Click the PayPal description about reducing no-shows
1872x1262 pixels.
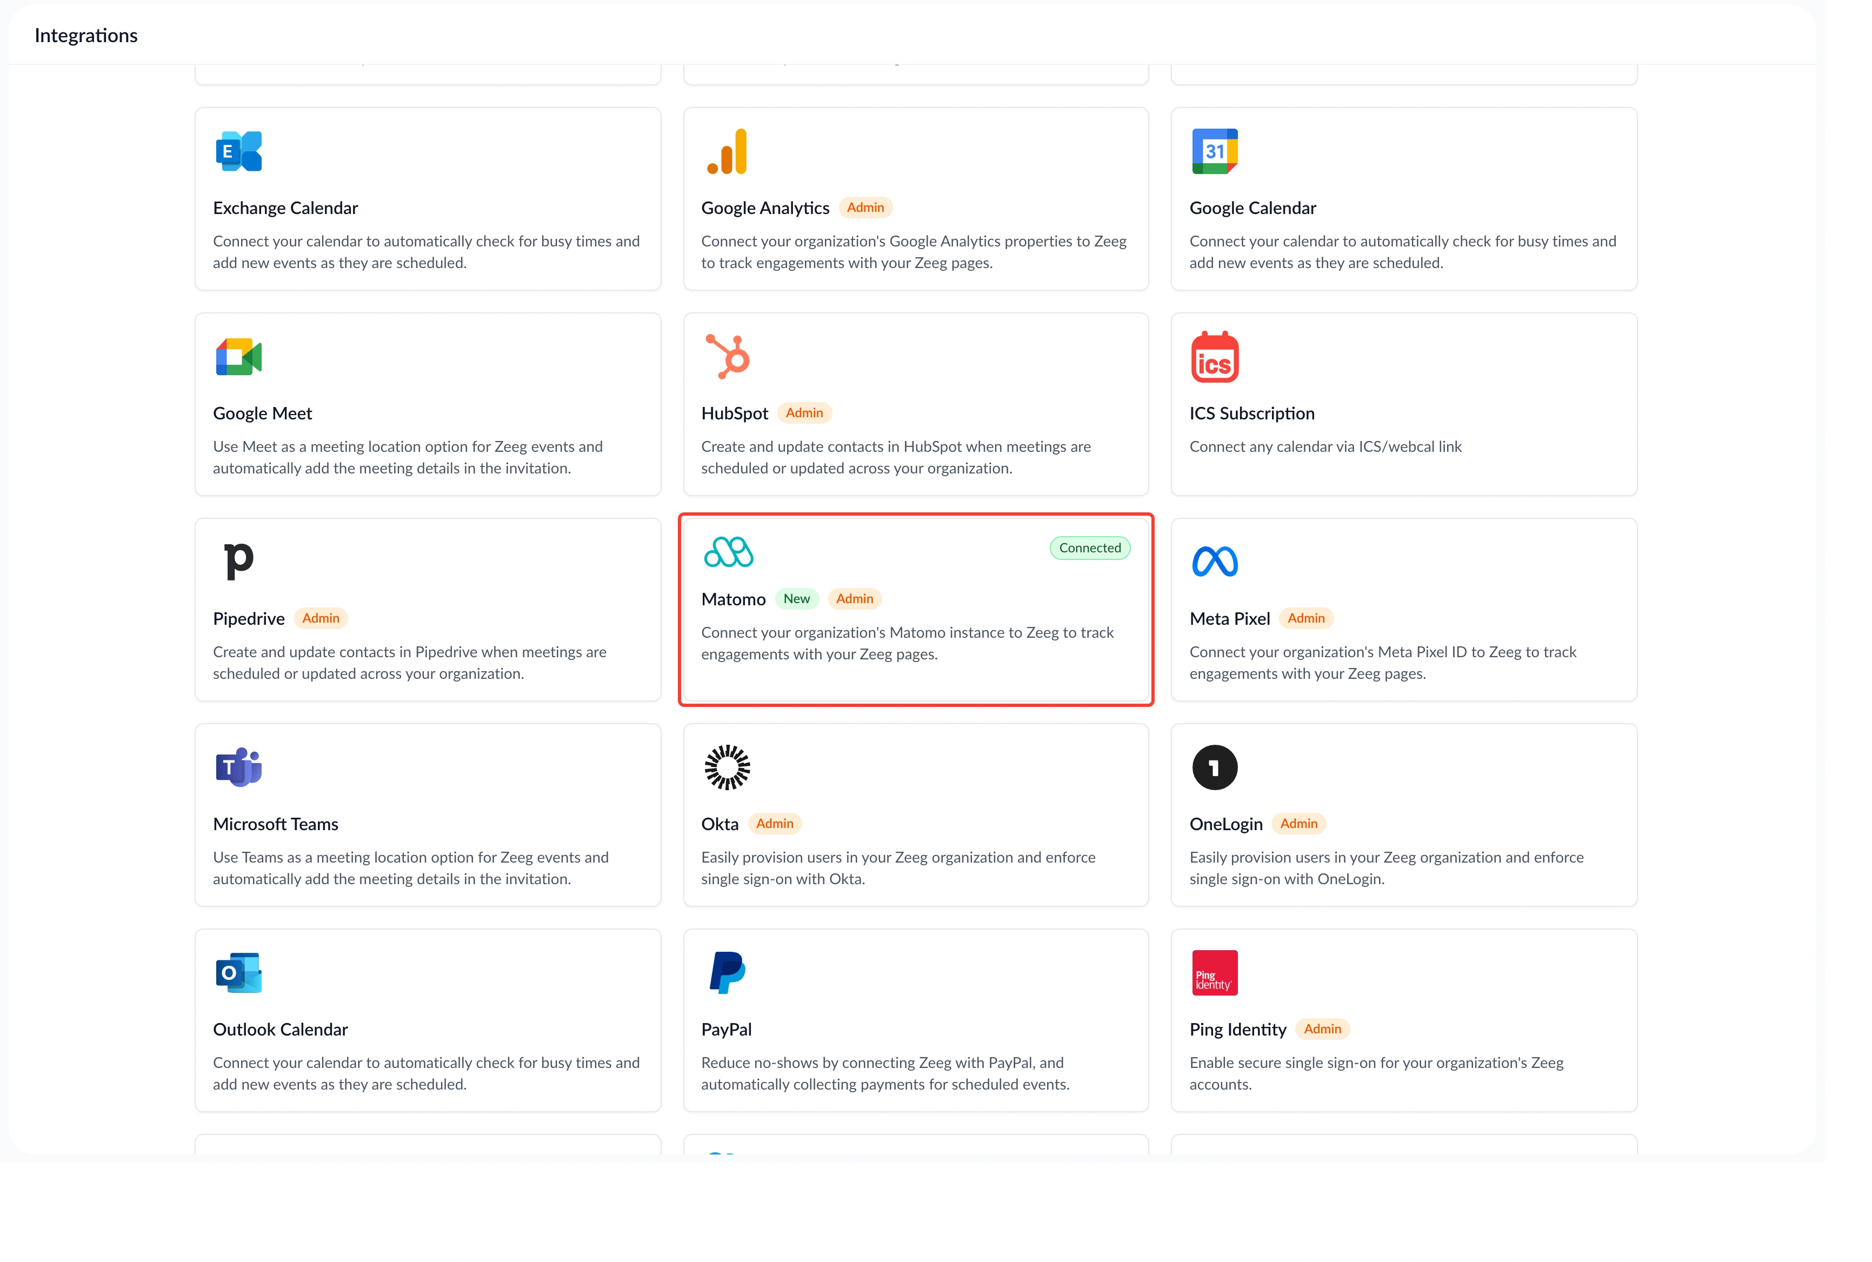[x=884, y=1073]
